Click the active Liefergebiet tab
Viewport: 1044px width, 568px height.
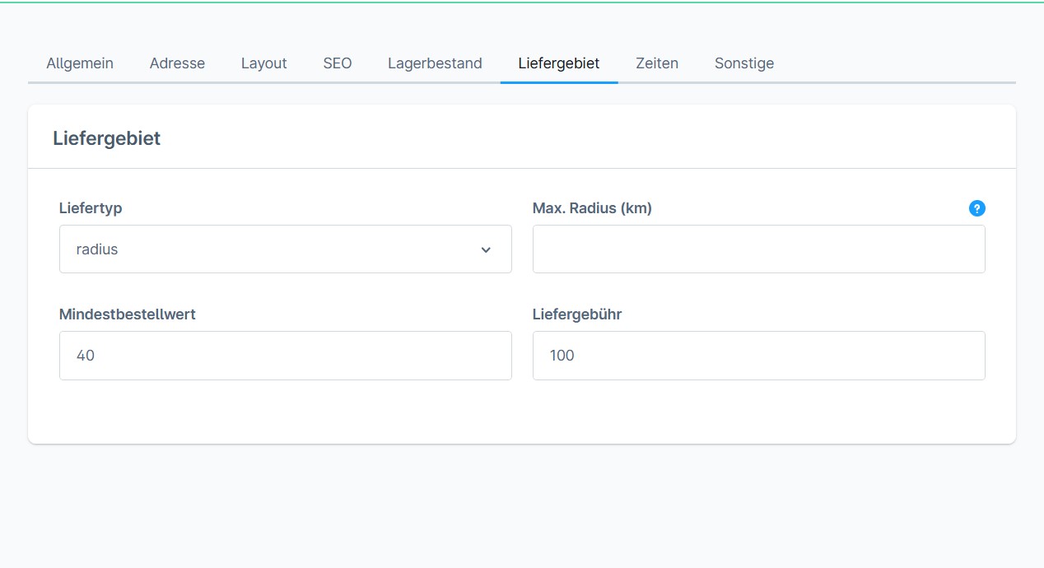click(558, 63)
